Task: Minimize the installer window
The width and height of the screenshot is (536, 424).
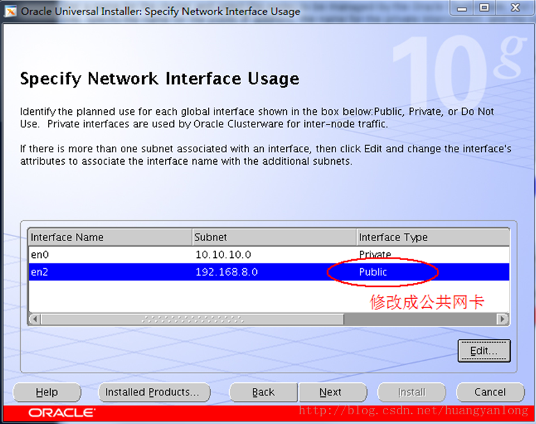Action: coord(462,8)
